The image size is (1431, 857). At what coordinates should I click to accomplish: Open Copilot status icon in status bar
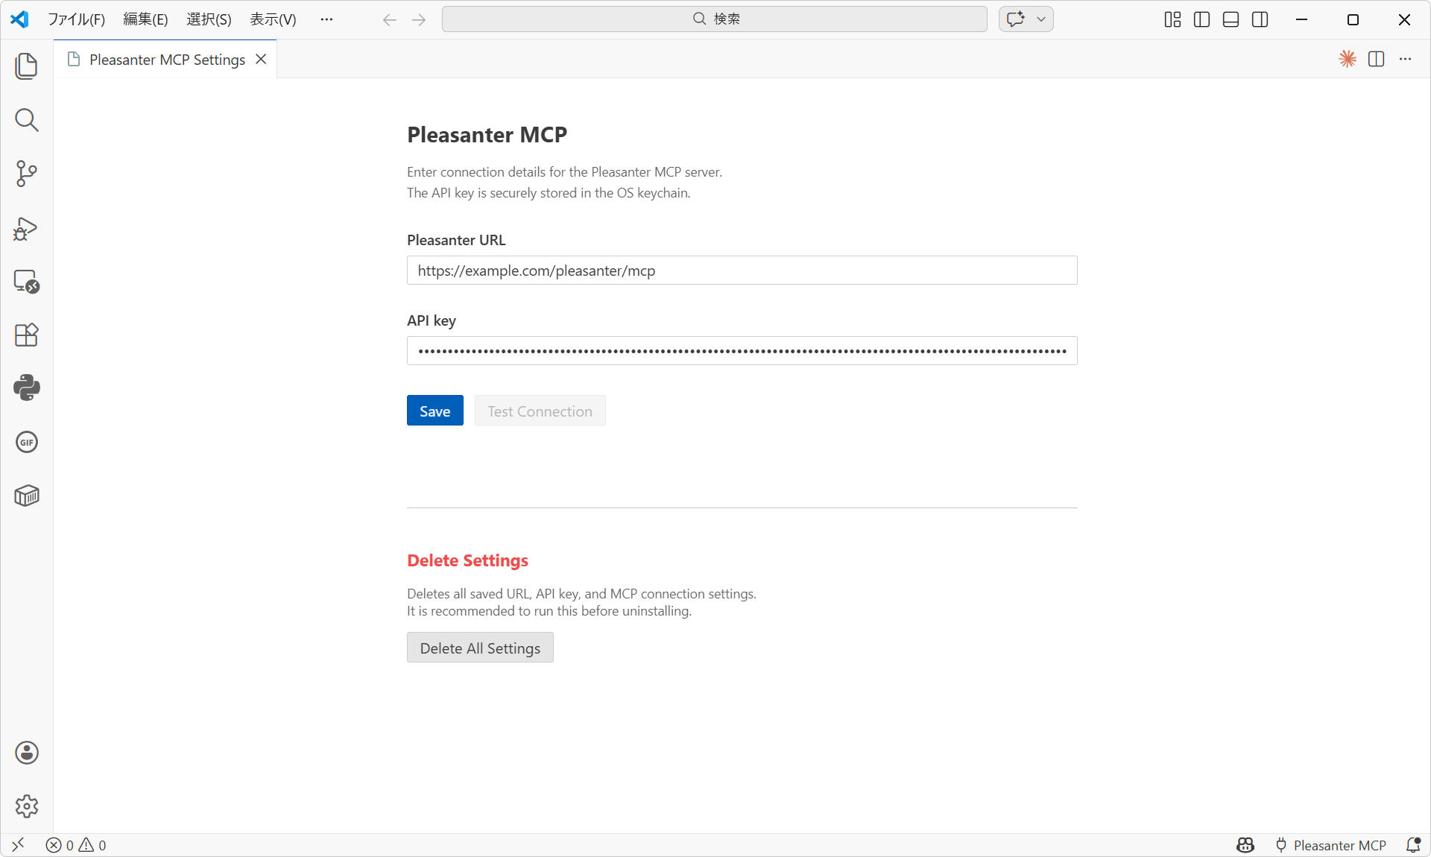pos(1245,845)
